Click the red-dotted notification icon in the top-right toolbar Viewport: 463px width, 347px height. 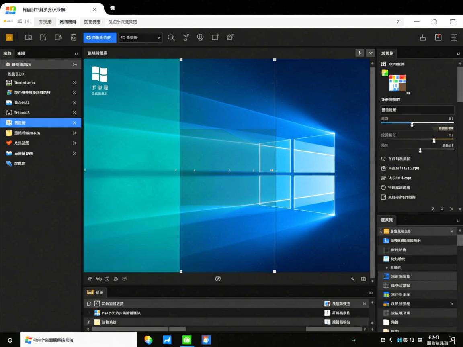point(438,37)
